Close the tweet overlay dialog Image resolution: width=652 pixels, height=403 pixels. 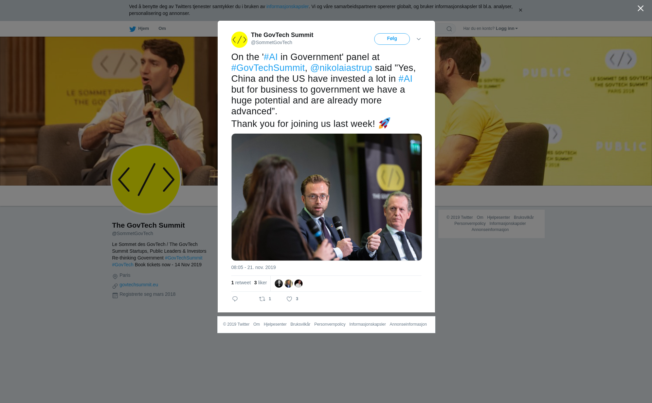pyautogui.click(x=640, y=8)
